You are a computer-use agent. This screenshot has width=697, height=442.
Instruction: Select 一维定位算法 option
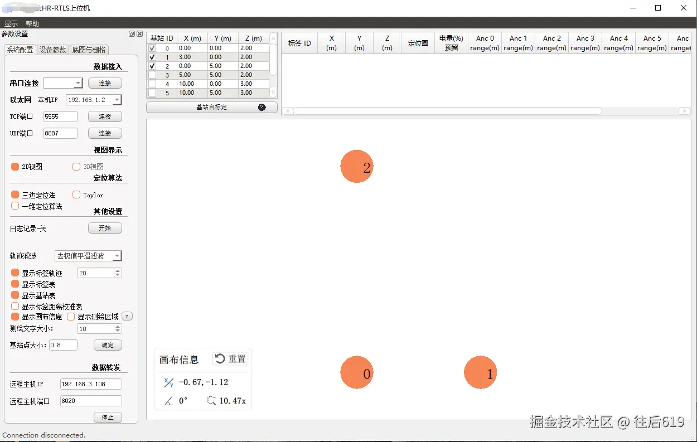pos(15,206)
